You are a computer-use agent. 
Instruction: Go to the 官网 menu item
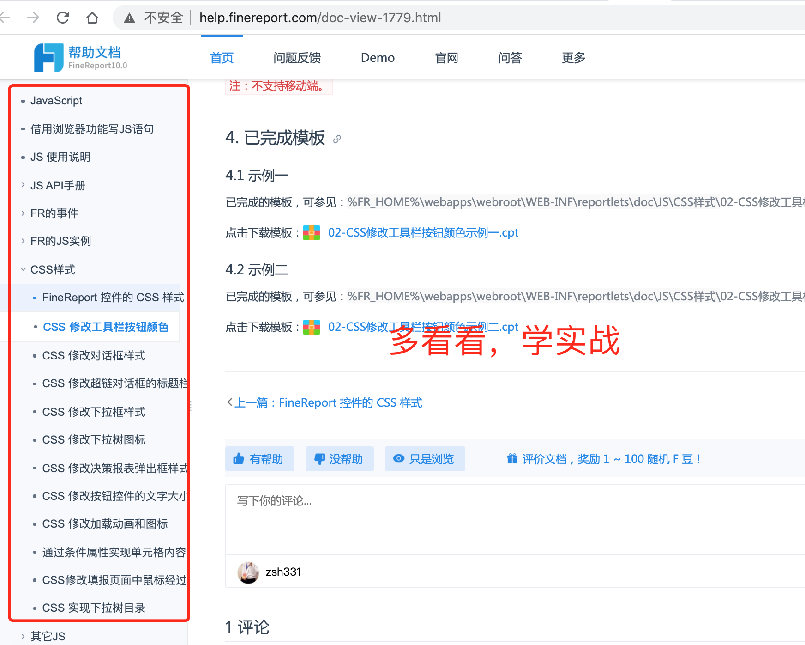coord(446,58)
